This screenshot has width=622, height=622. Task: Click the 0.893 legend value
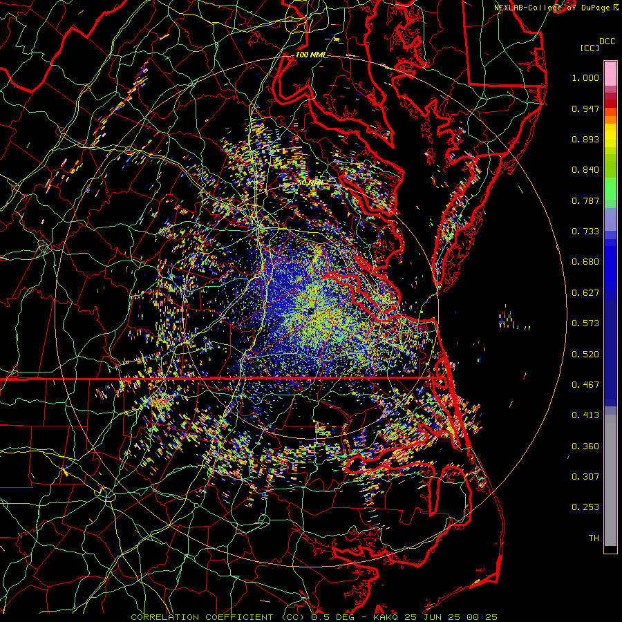click(x=585, y=139)
